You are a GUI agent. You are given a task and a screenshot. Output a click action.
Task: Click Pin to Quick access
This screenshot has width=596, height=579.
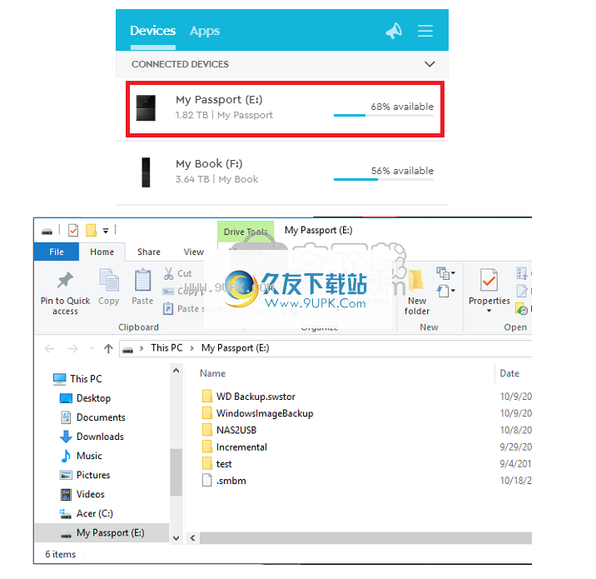pyautogui.click(x=65, y=293)
